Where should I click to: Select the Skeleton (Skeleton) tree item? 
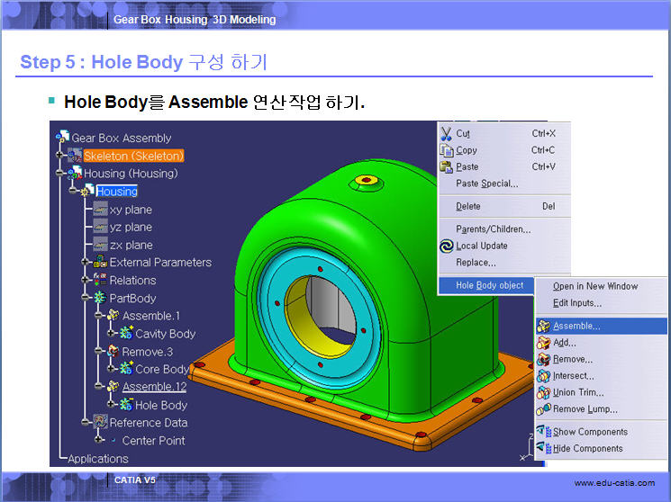[133, 156]
